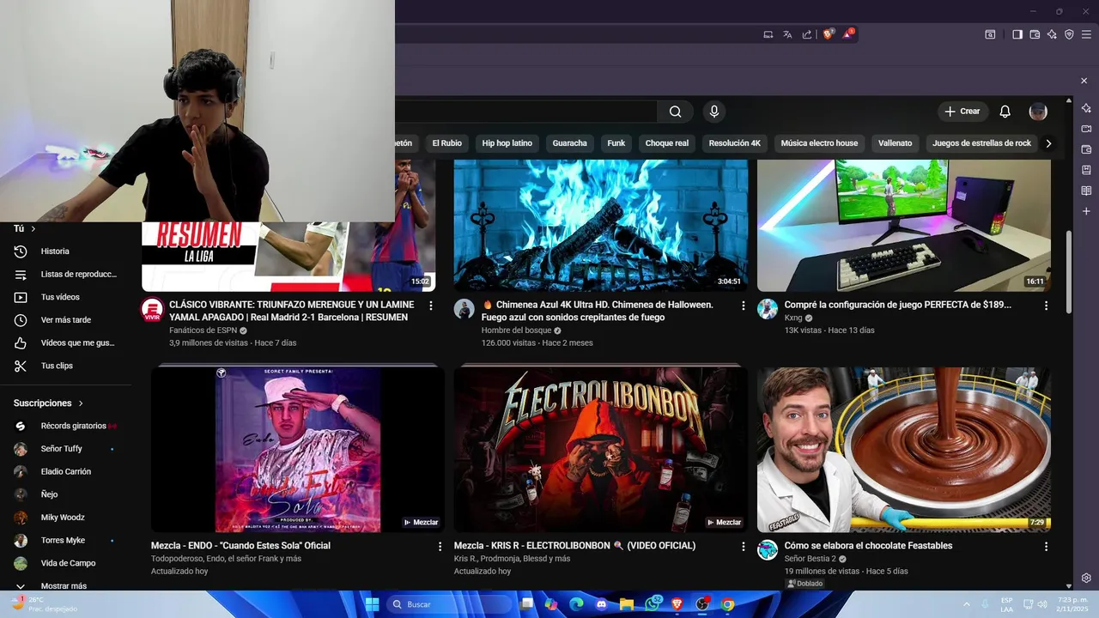Open Discord from the taskbar

(x=601, y=604)
